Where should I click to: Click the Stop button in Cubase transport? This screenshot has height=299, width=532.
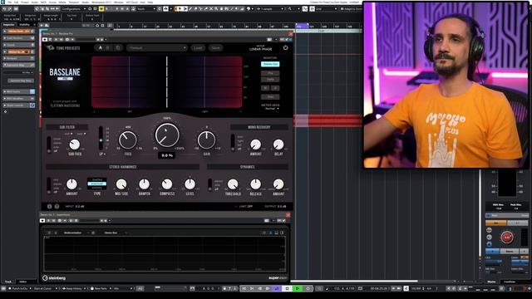[287, 288]
